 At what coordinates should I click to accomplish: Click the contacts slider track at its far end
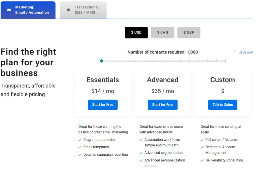tap(225, 61)
